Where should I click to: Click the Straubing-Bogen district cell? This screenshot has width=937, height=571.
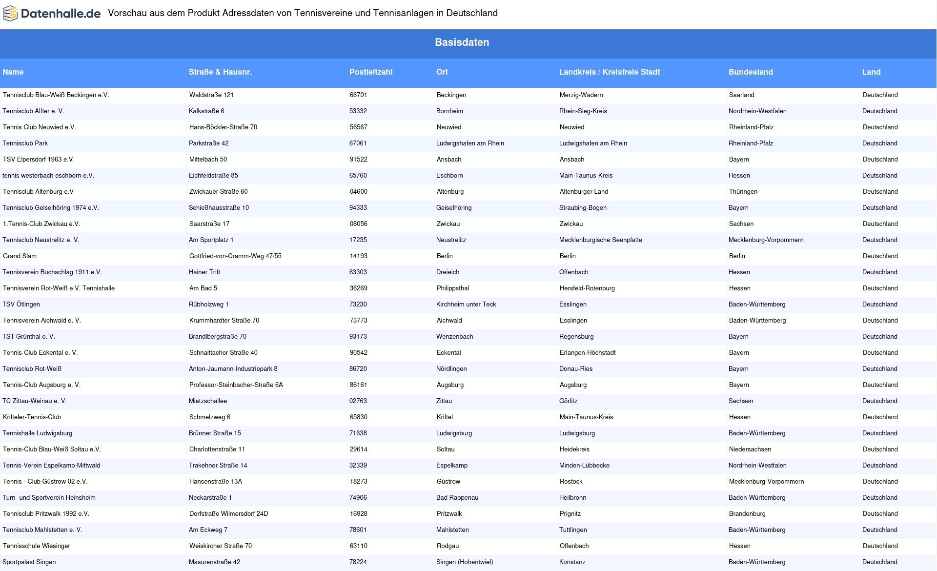[583, 208]
